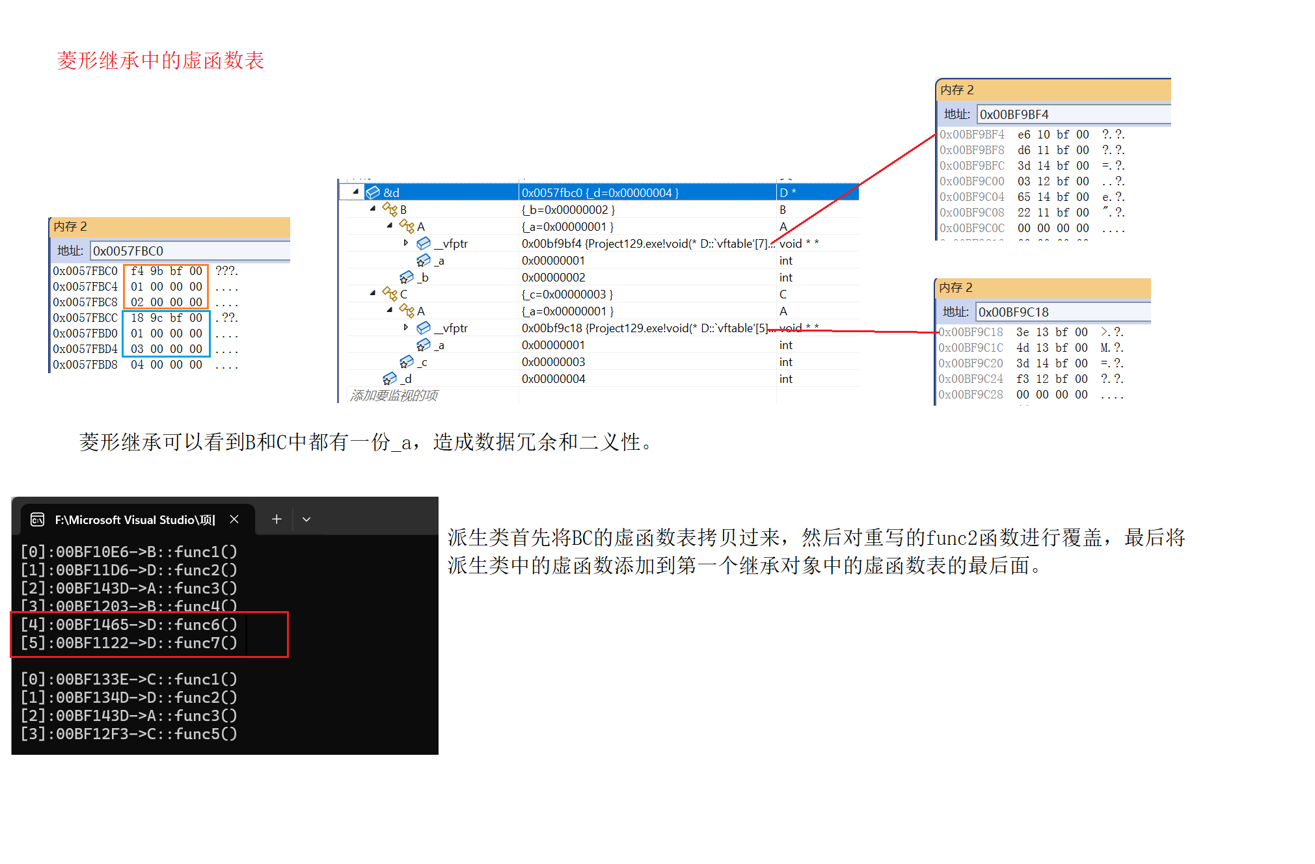Expand the second __vfptr node under C
The height and width of the screenshot is (864, 1315).
[x=406, y=328]
